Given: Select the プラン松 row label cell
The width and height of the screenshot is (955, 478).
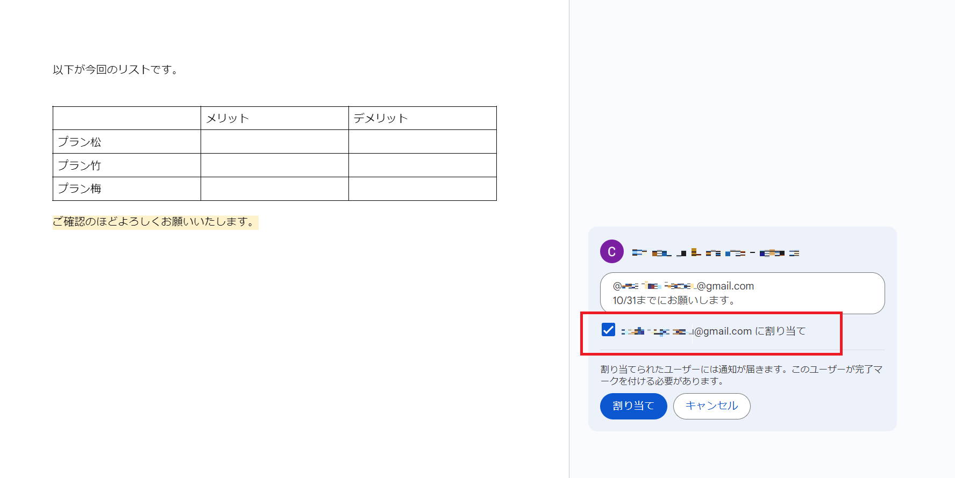Looking at the screenshot, I should [x=126, y=142].
